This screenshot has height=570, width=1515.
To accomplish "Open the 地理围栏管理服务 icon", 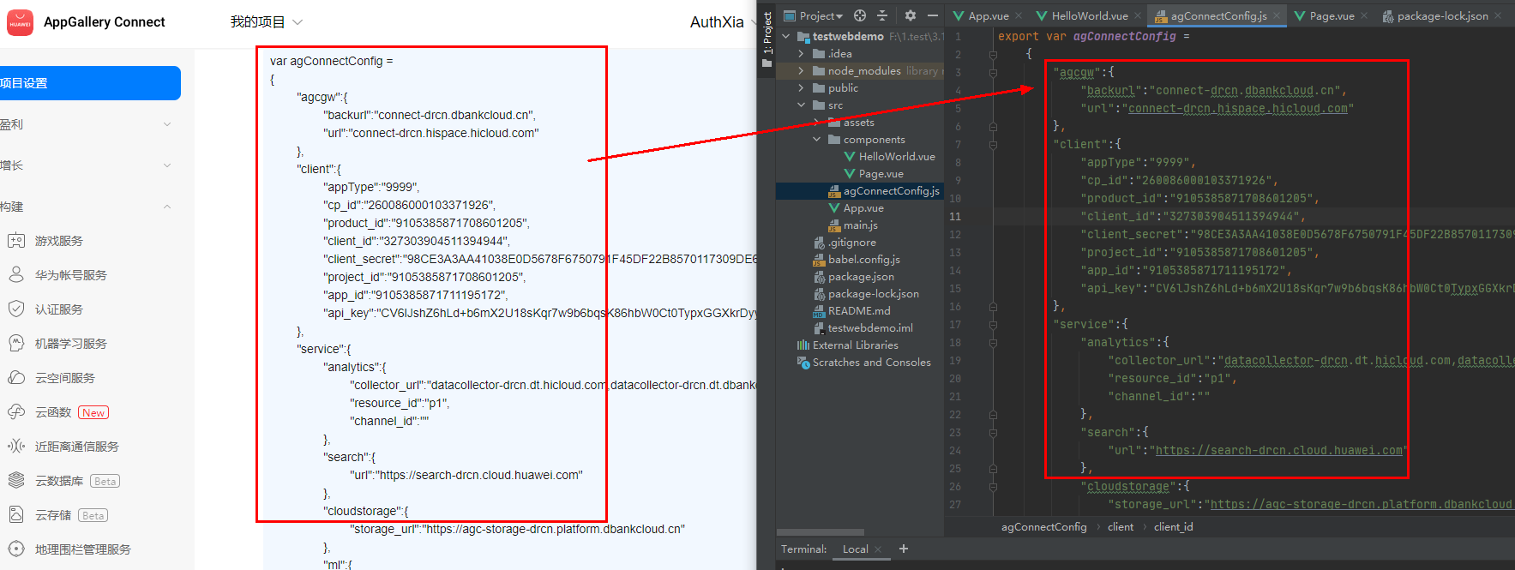I will click(16, 549).
